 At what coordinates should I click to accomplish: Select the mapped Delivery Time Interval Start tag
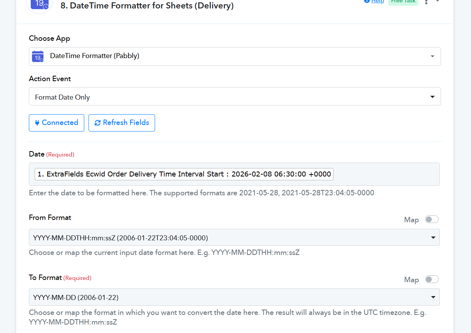(184, 174)
